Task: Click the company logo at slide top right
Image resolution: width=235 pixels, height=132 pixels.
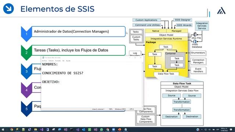Action: pyautogui.click(x=221, y=11)
